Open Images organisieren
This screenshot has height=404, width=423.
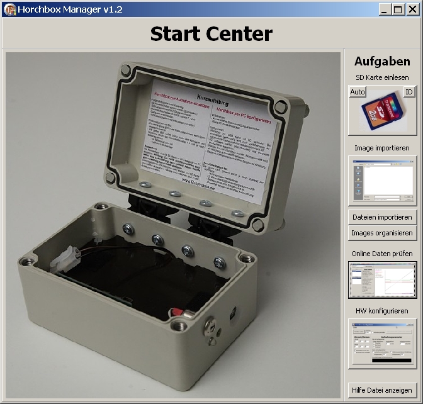[x=382, y=233]
